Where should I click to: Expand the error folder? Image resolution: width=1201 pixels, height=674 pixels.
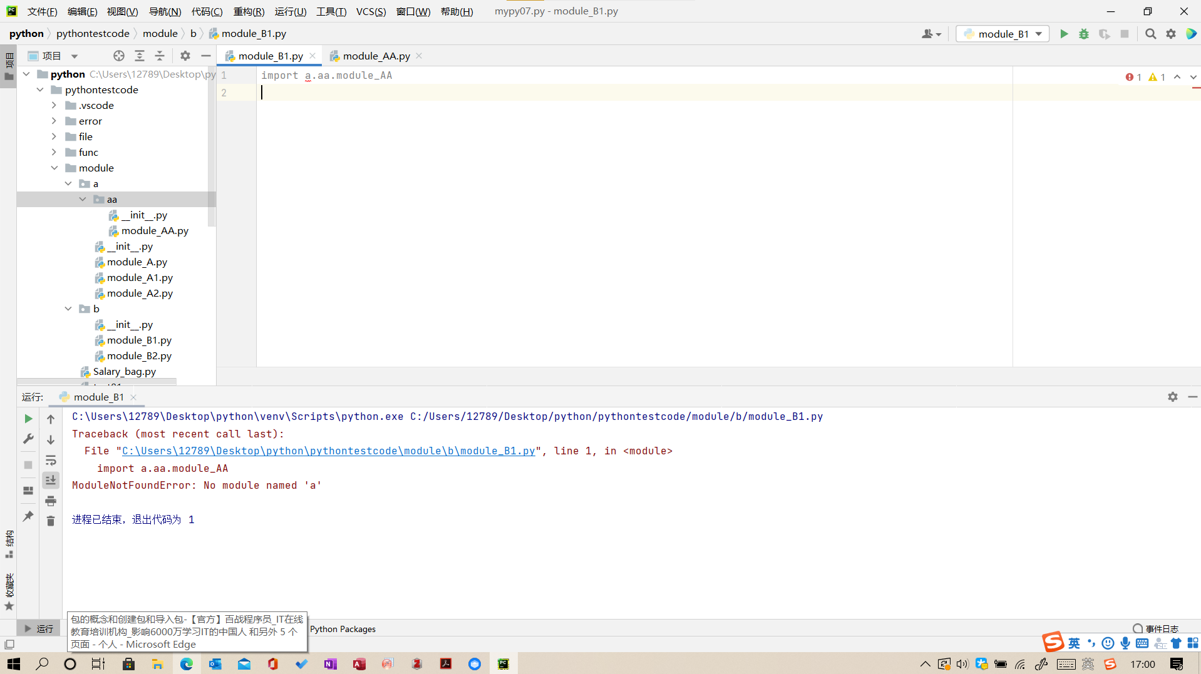54,121
